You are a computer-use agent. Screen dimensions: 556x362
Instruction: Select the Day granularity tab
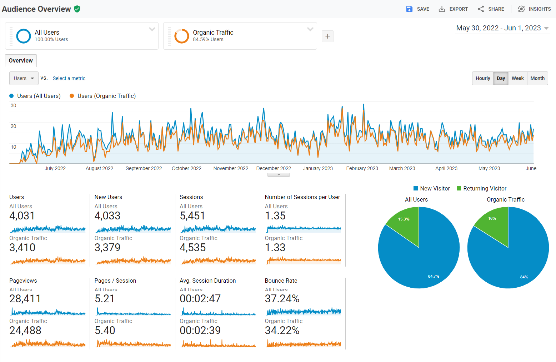[x=501, y=78]
